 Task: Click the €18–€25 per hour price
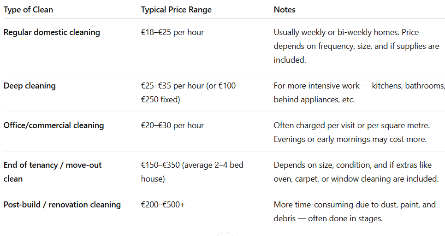pyautogui.click(x=172, y=33)
